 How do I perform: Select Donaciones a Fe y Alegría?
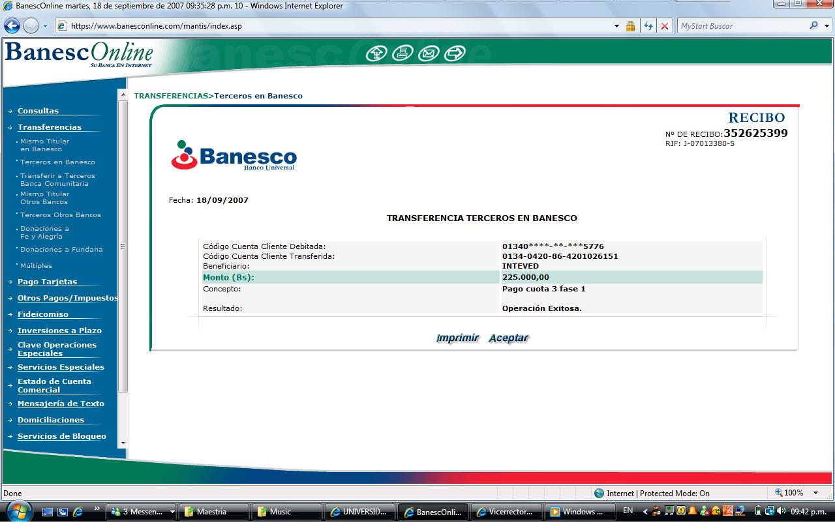[44, 232]
